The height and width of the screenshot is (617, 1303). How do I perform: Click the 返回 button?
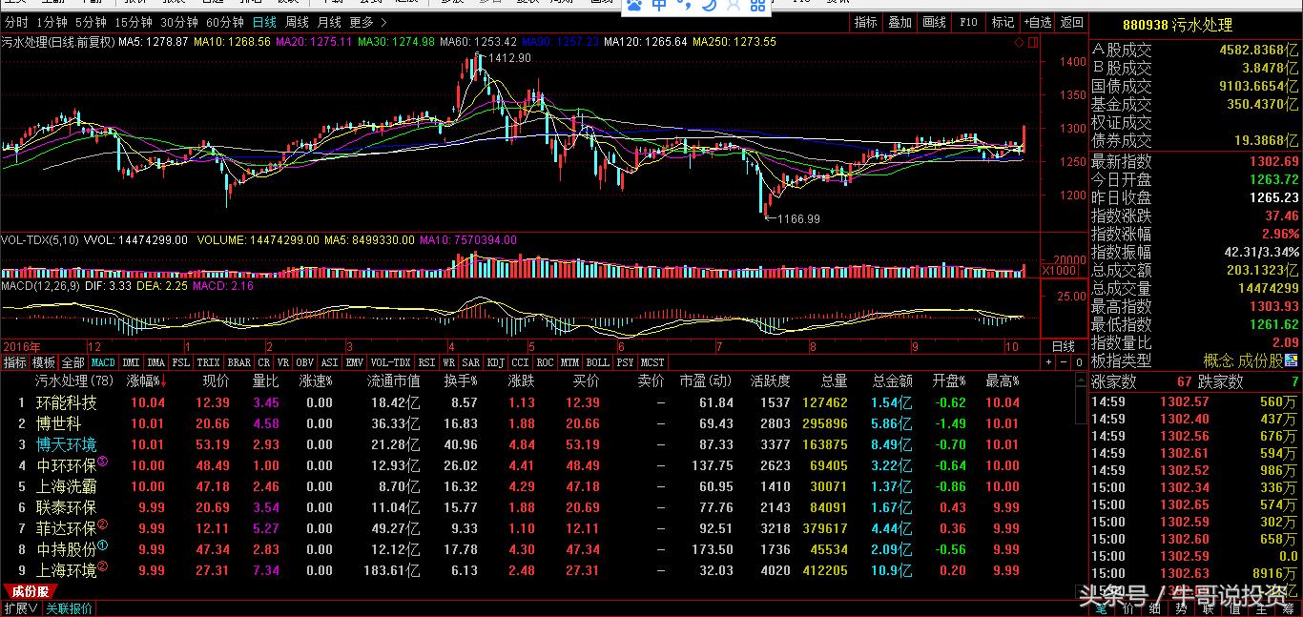(1071, 22)
